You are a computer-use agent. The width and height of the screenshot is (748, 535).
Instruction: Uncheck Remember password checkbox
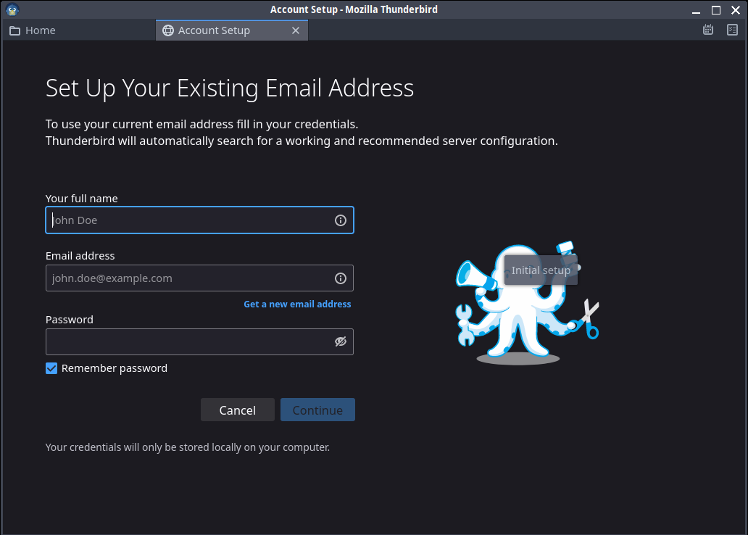(x=51, y=368)
